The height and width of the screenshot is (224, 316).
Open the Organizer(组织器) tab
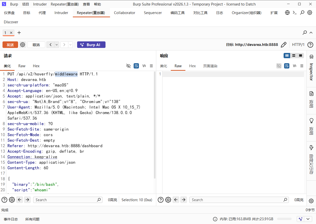[x=246, y=13]
